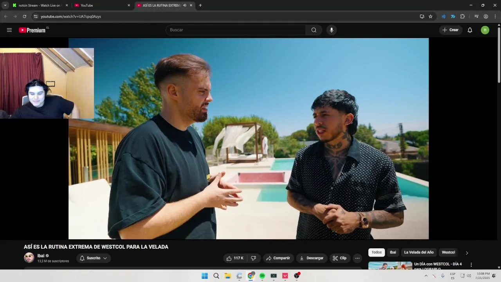This screenshot has width=501, height=282.
Task: Open media controls icon in Chrome toolbar
Action: (476, 16)
